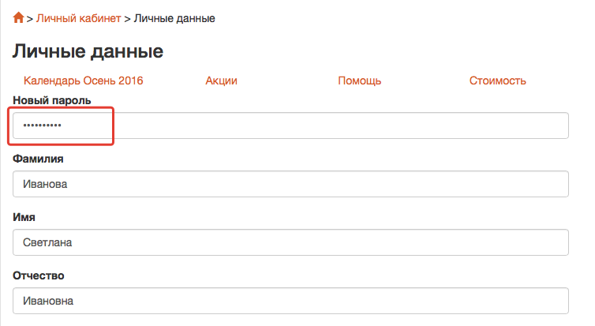The image size is (595, 326).
Task: Click the Новый пароль field label
Action: point(52,100)
